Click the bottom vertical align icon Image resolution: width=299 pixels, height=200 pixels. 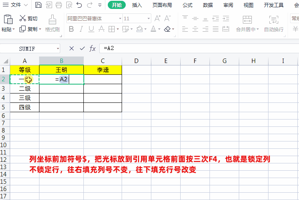[x=205, y=19]
